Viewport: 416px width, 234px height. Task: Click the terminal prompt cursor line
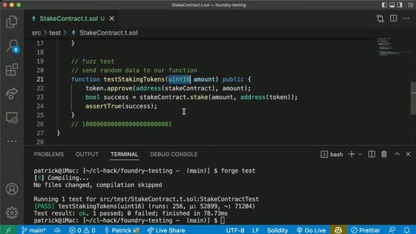(129, 220)
